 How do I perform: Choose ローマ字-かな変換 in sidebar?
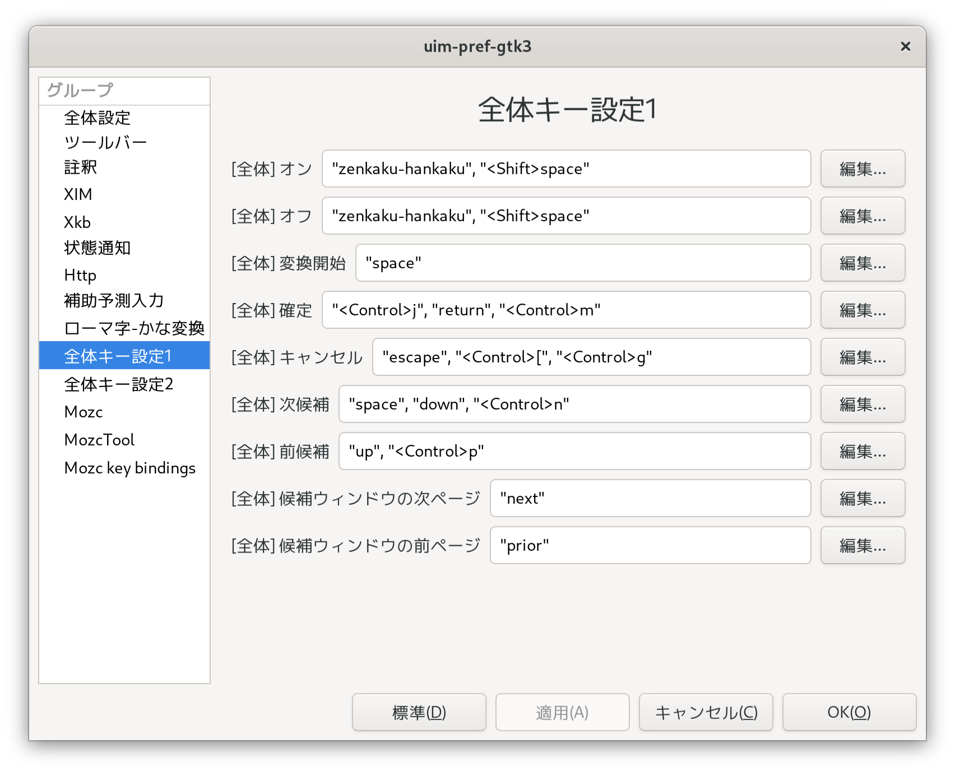(134, 328)
